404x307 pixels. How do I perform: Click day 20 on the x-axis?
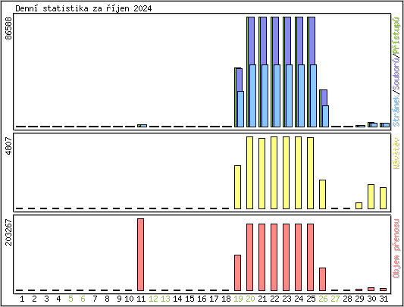point(250,299)
